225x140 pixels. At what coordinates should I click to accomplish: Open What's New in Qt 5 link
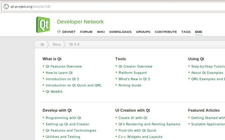coord(134,79)
